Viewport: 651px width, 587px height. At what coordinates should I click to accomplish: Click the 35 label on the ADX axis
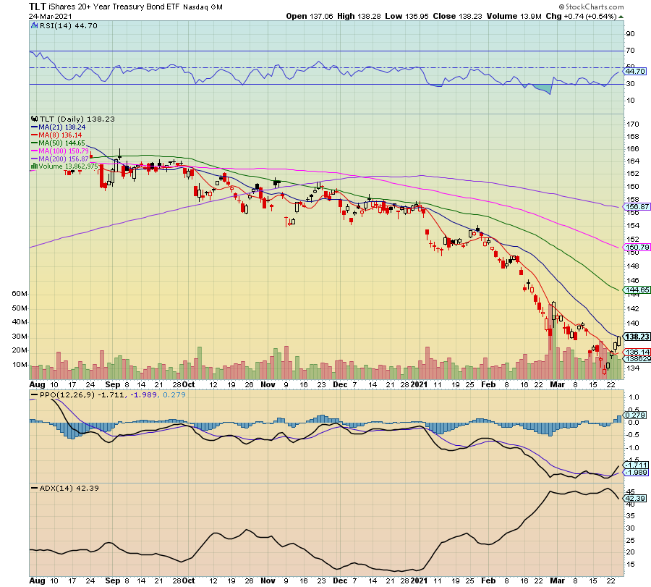(631, 516)
